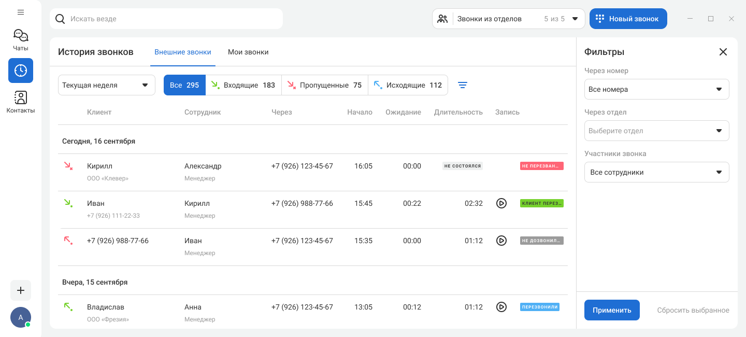This screenshot has width=746, height=337.
Task: Open the user avatar profile
Action: click(21, 317)
